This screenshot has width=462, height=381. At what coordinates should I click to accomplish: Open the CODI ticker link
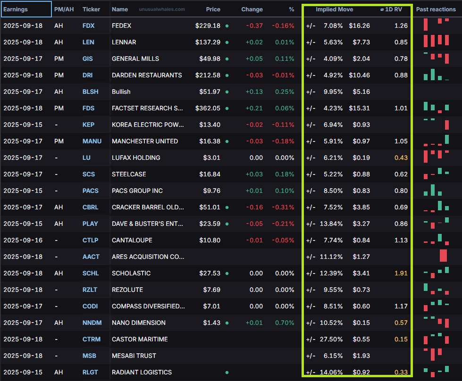90,306
